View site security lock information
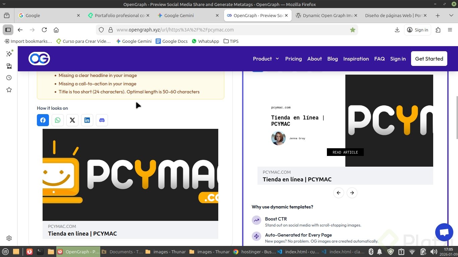The height and width of the screenshot is (257, 458). [x=111, y=30]
